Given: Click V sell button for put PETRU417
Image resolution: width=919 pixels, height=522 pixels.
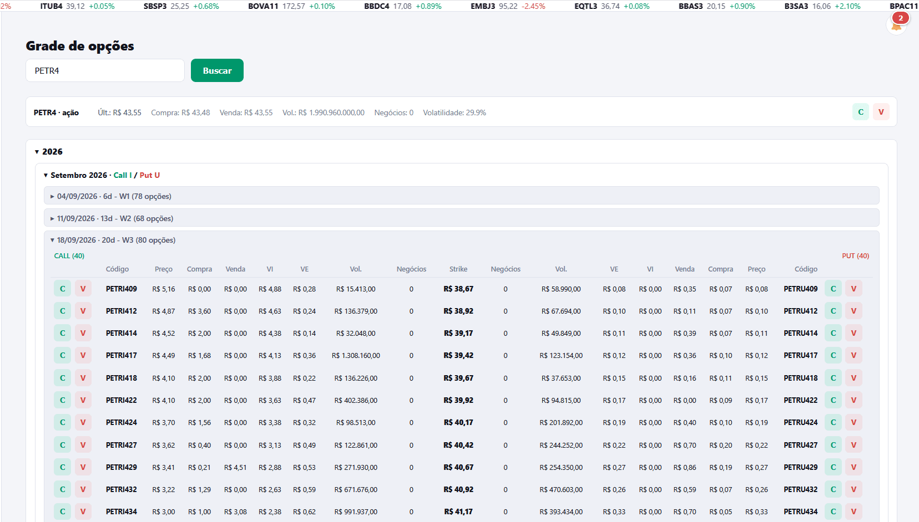Looking at the screenshot, I should (x=854, y=355).
